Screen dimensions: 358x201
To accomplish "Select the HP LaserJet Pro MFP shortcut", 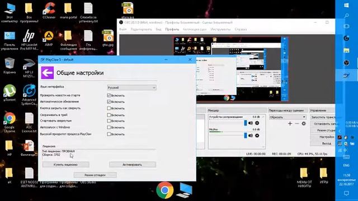I will pyautogui.click(x=29, y=41).
